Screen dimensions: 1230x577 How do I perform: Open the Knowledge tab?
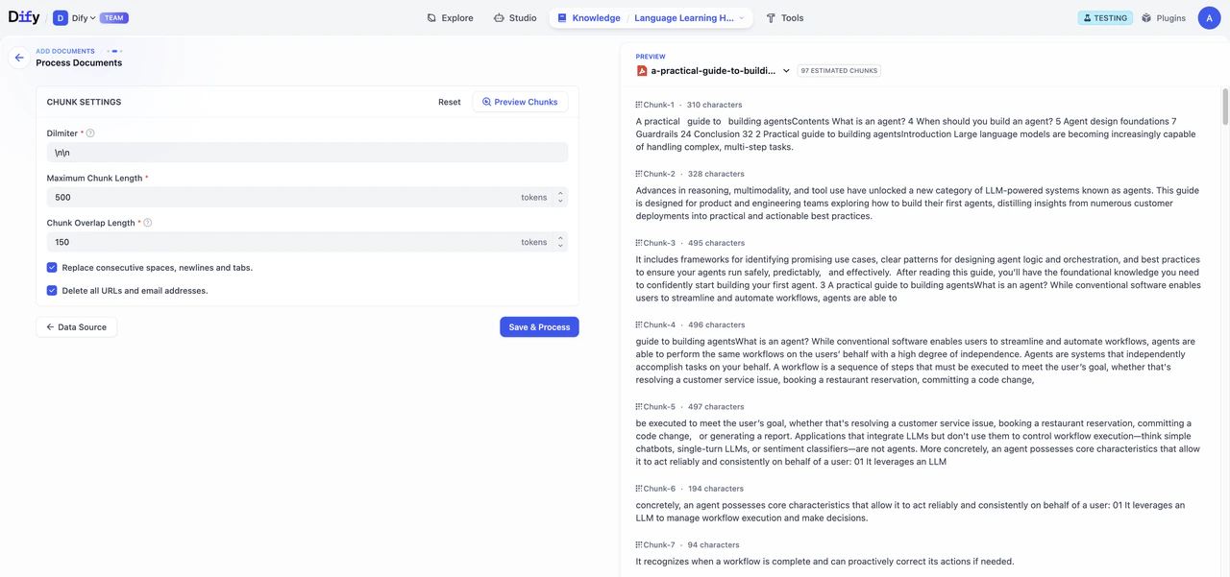point(589,17)
